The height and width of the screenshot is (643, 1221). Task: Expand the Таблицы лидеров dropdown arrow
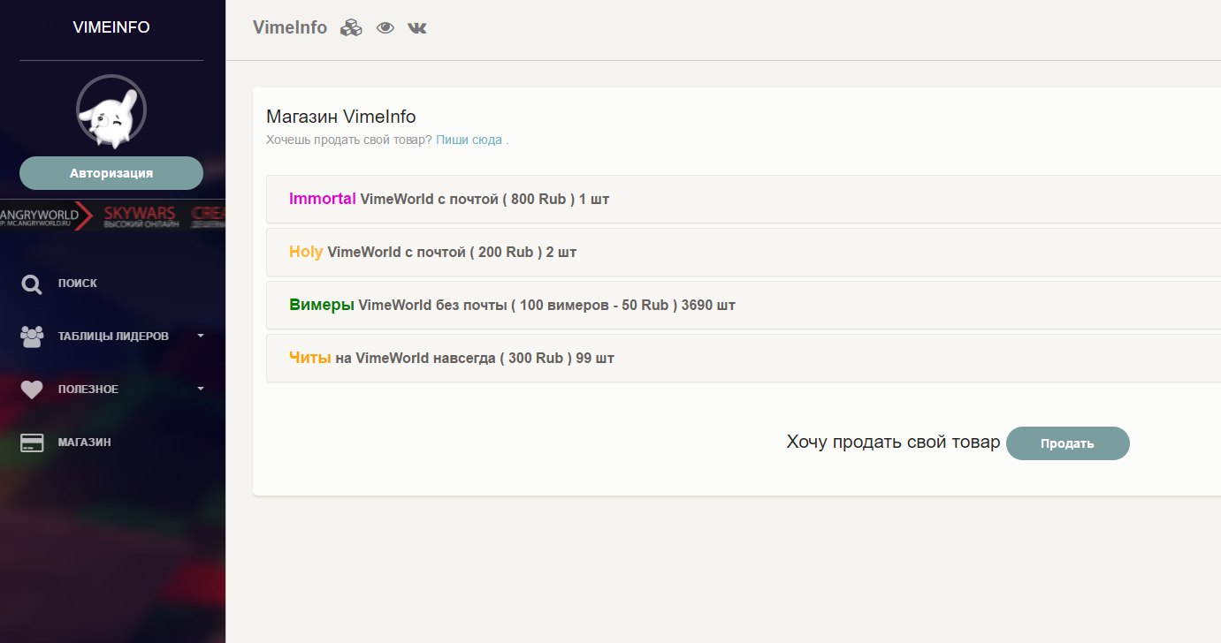point(201,336)
